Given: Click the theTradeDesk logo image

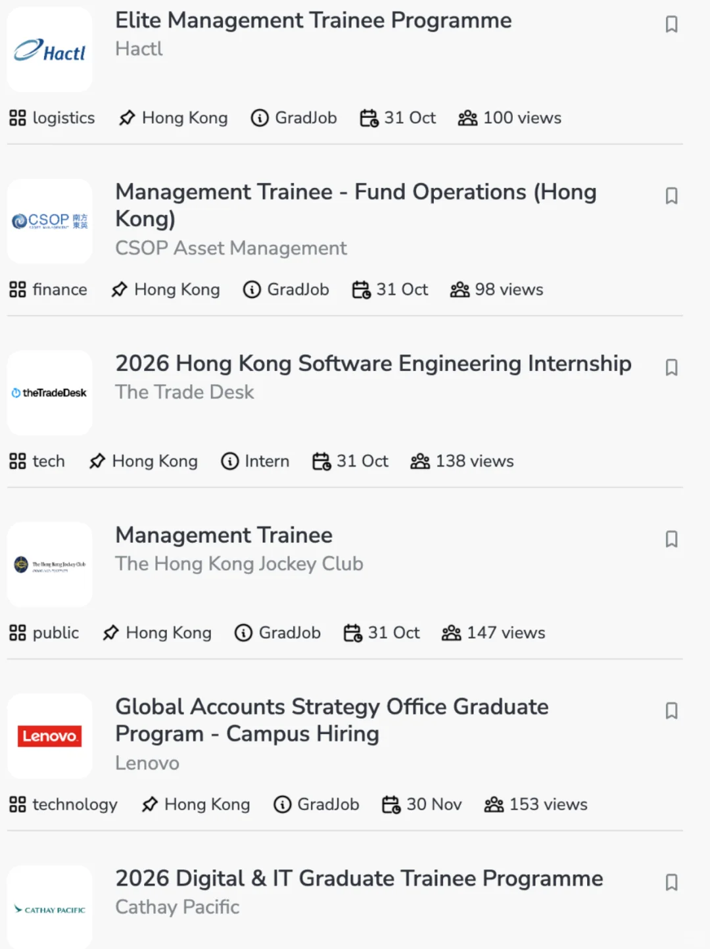Looking at the screenshot, I should 50,393.
